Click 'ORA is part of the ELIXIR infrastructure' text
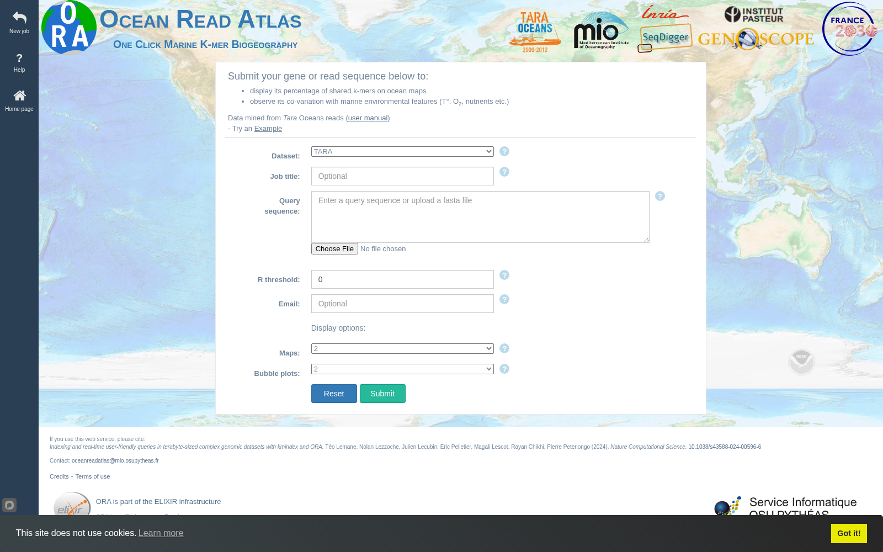The height and width of the screenshot is (552, 883). coord(158,502)
